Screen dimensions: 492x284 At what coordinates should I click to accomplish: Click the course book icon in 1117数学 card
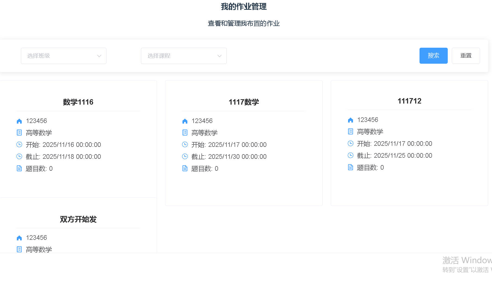point(185,133)
